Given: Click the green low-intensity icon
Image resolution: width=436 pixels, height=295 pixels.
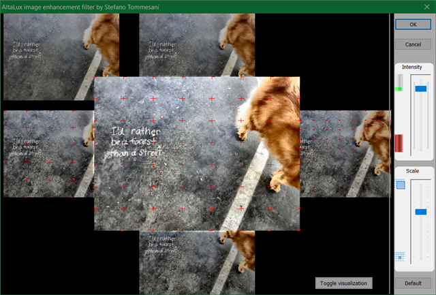Looking at the screenshot, I should tap(399, 82).
